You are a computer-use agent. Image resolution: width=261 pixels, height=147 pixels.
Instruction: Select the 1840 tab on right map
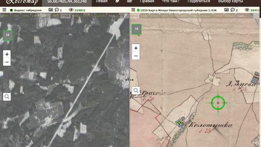(144, 16)
